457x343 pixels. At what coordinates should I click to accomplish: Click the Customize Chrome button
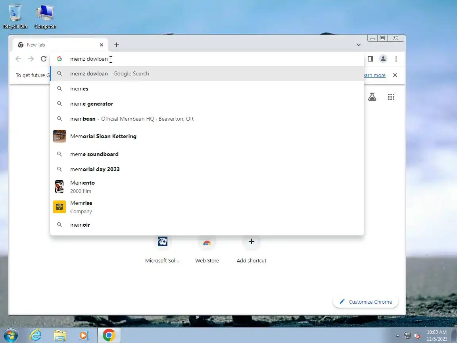365,302
